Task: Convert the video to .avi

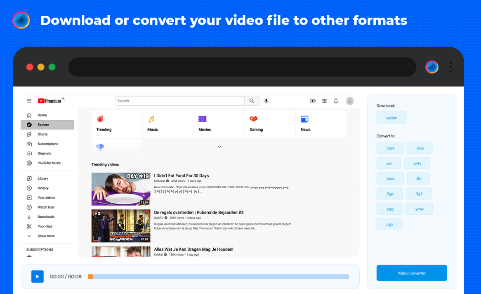Action: 389,164
